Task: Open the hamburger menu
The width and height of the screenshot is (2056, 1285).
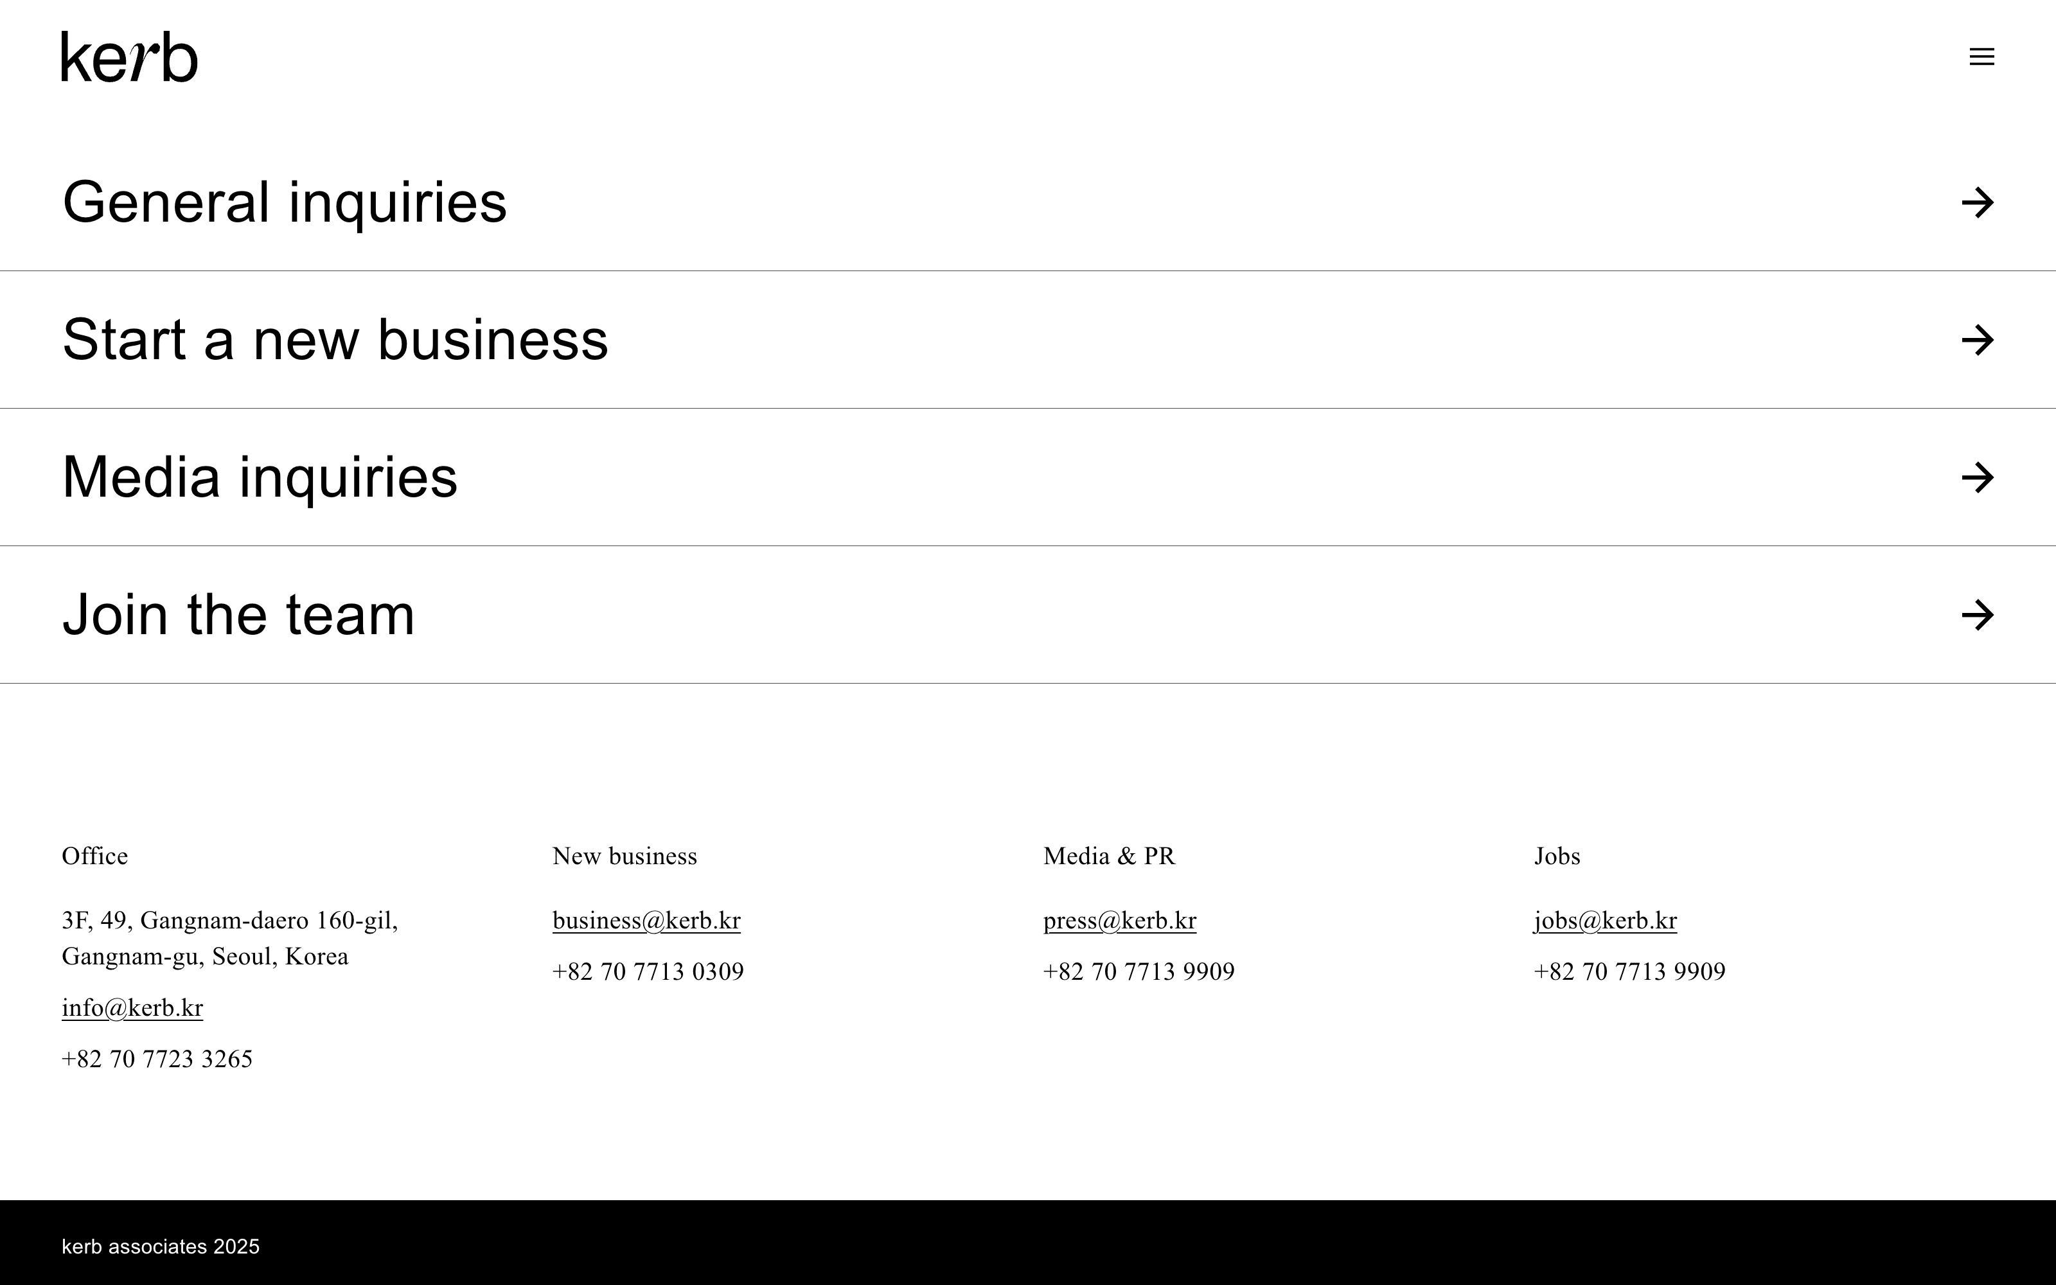Action: point(1981,57)
